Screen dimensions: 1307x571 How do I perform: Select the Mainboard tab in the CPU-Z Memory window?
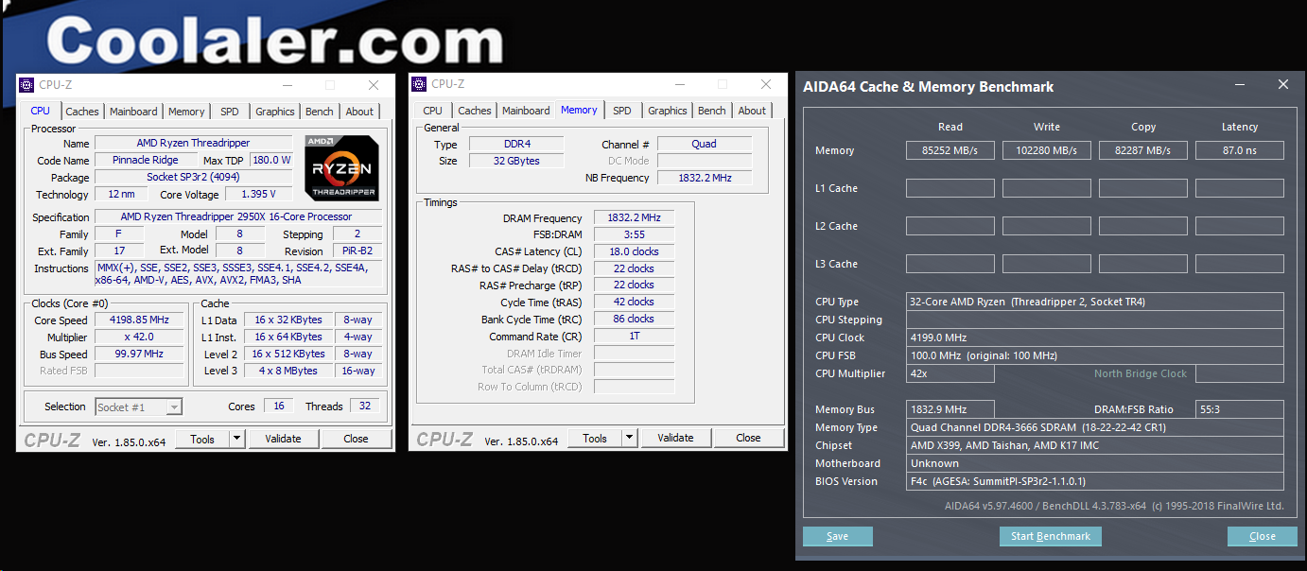(x=526, y=111)
